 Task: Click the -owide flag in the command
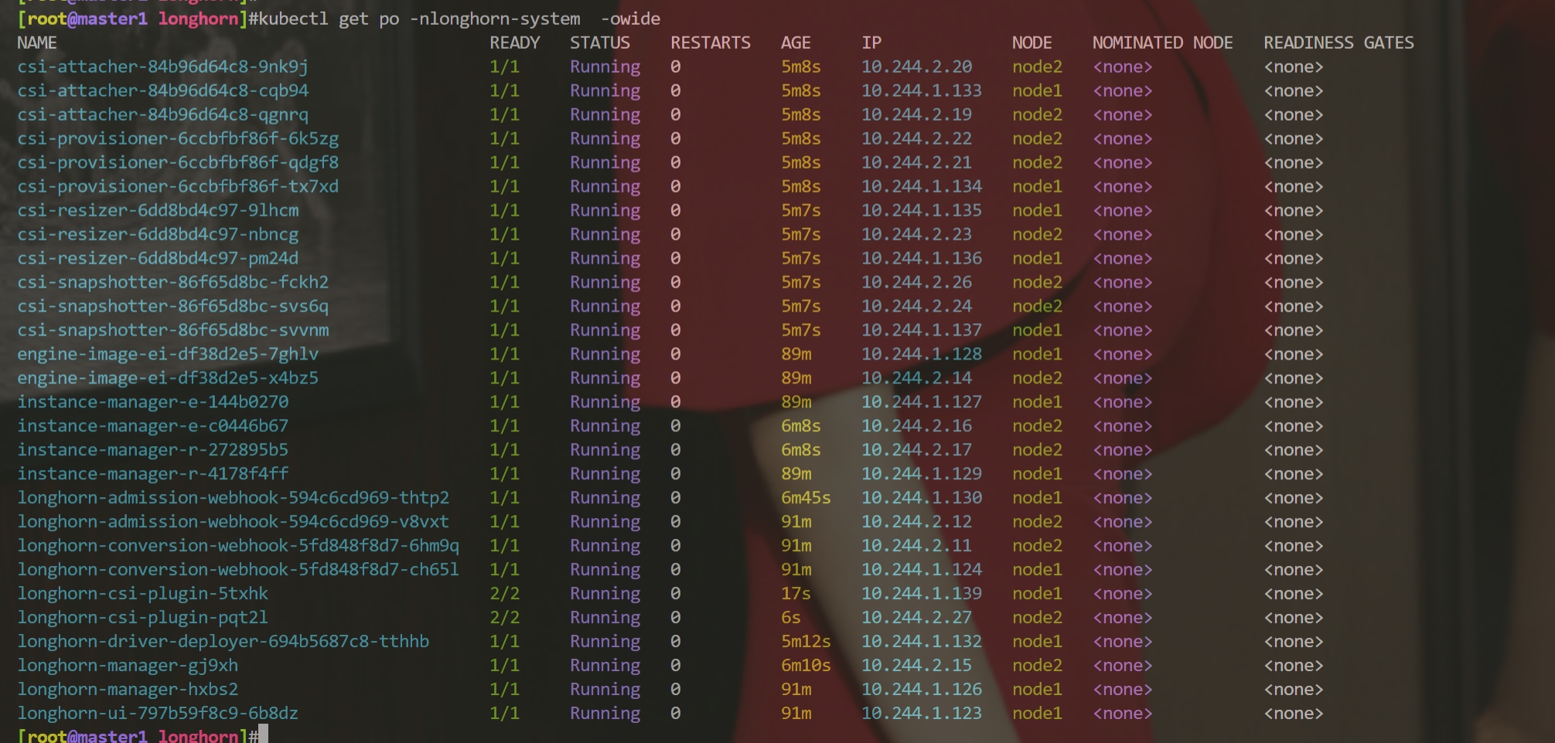[630, 19]
